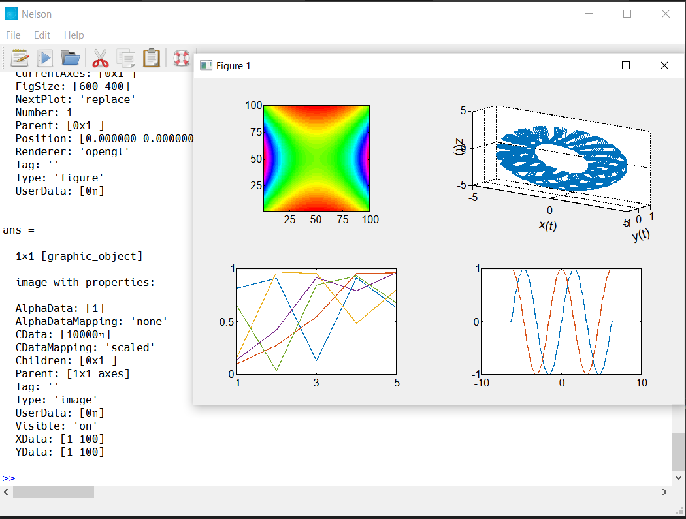
Task: Click the 'Figure 1' window title
Action: pos(233,65)
